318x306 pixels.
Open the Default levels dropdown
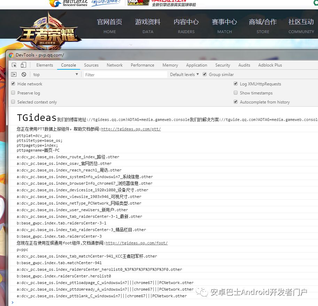point(184,75)
